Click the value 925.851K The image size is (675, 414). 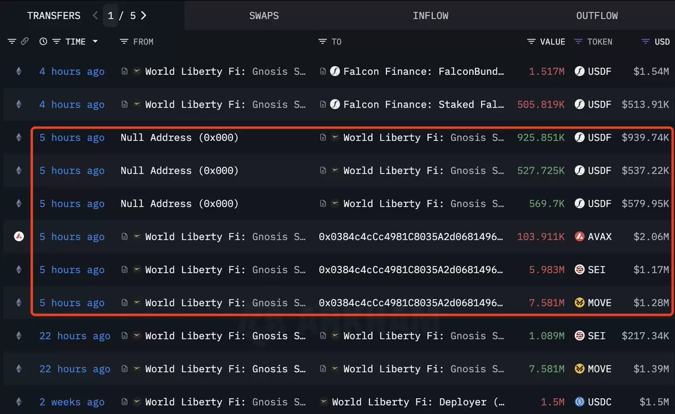[x=541, y=137]
